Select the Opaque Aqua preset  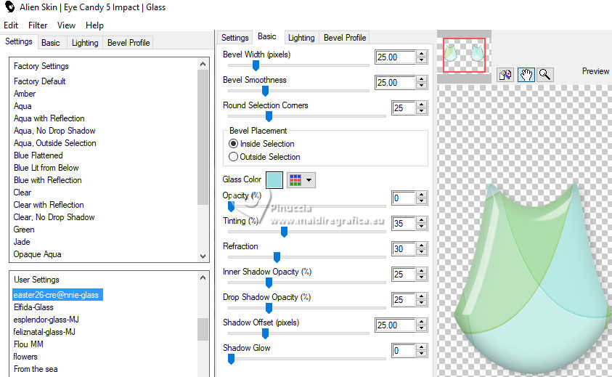[37, 254]
